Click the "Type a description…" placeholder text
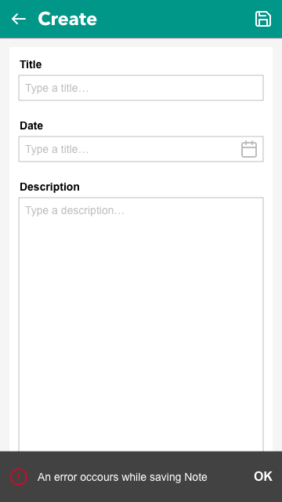This screenshot has height=502, width=282. [x=75, y=210]
